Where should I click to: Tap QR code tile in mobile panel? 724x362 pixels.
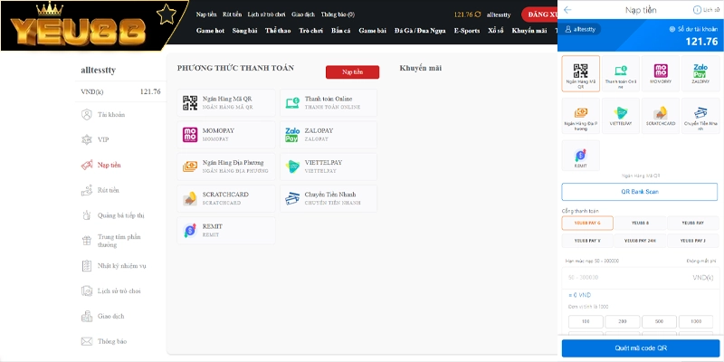click(x=581, y=74)
